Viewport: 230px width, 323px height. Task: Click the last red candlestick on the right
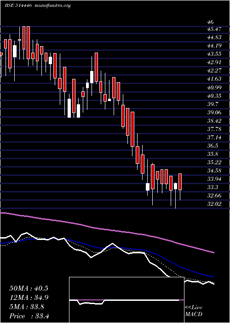tap(180, 182)
